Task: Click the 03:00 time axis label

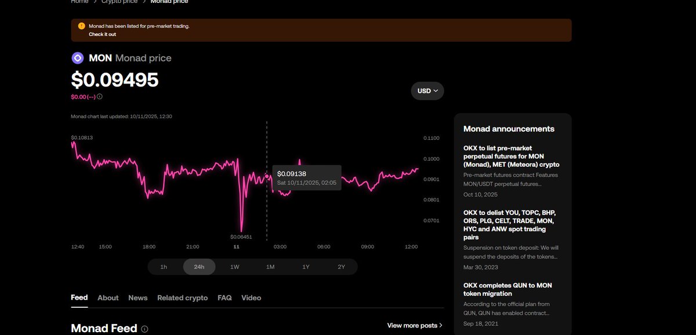Action: coord(280,247)
